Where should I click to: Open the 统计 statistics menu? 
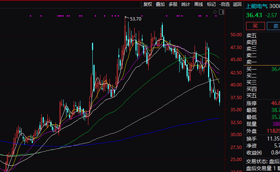186,4
